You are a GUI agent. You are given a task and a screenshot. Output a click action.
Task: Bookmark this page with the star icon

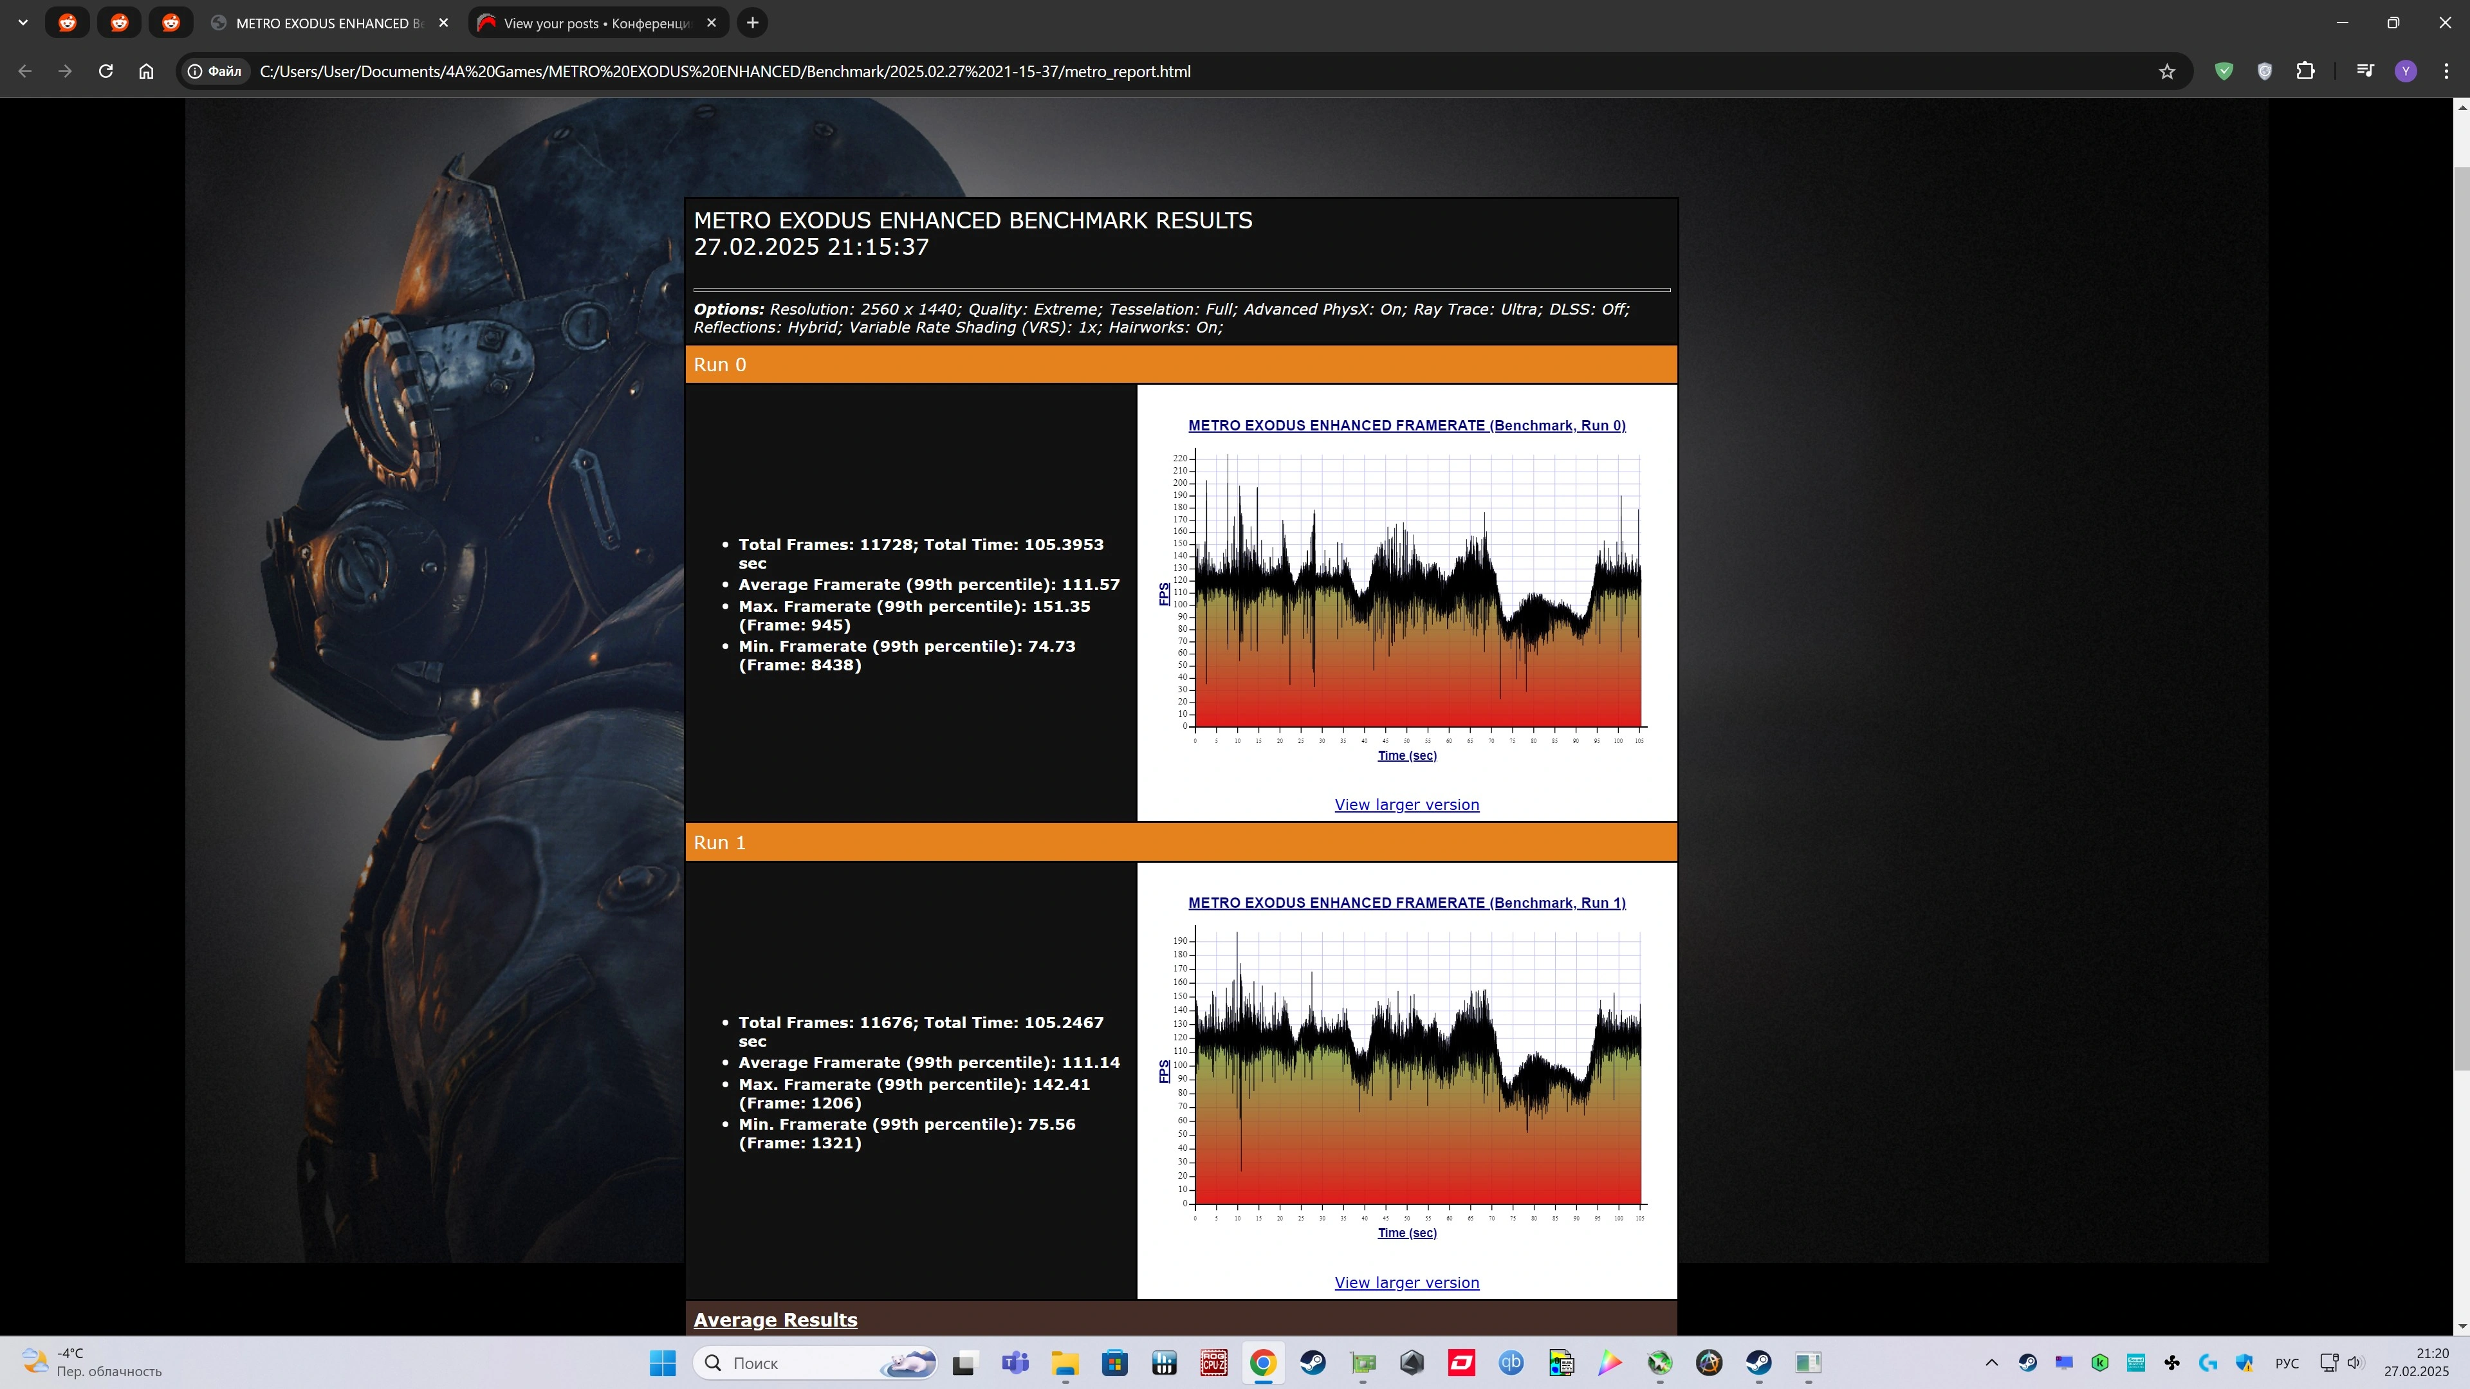[x=2166, y=71]
